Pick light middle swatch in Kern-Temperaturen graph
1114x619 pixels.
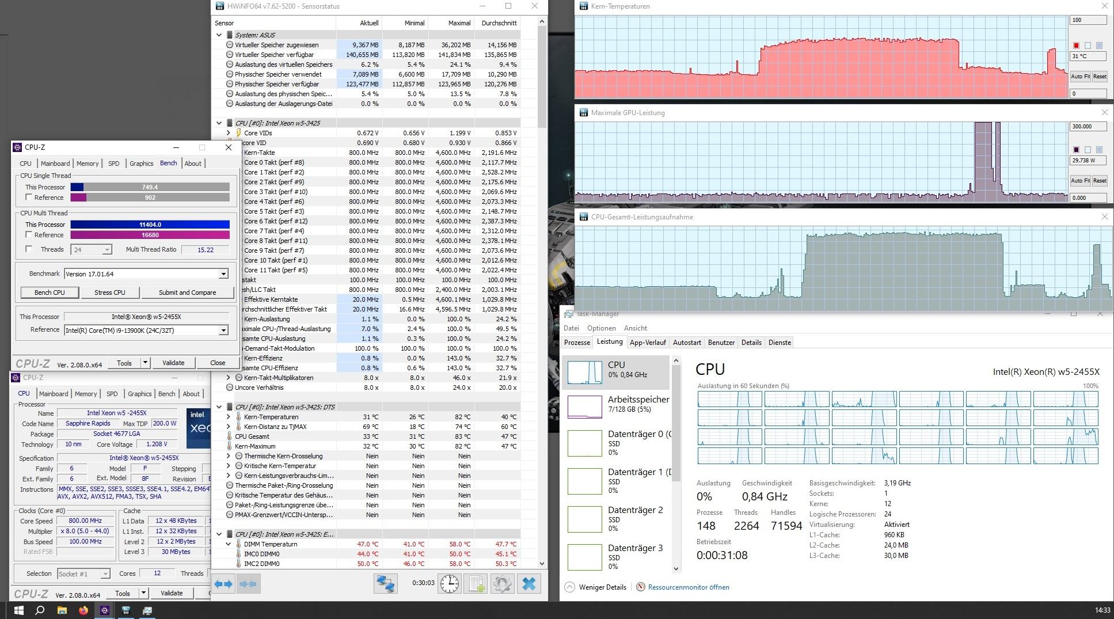pos(1088,45)
